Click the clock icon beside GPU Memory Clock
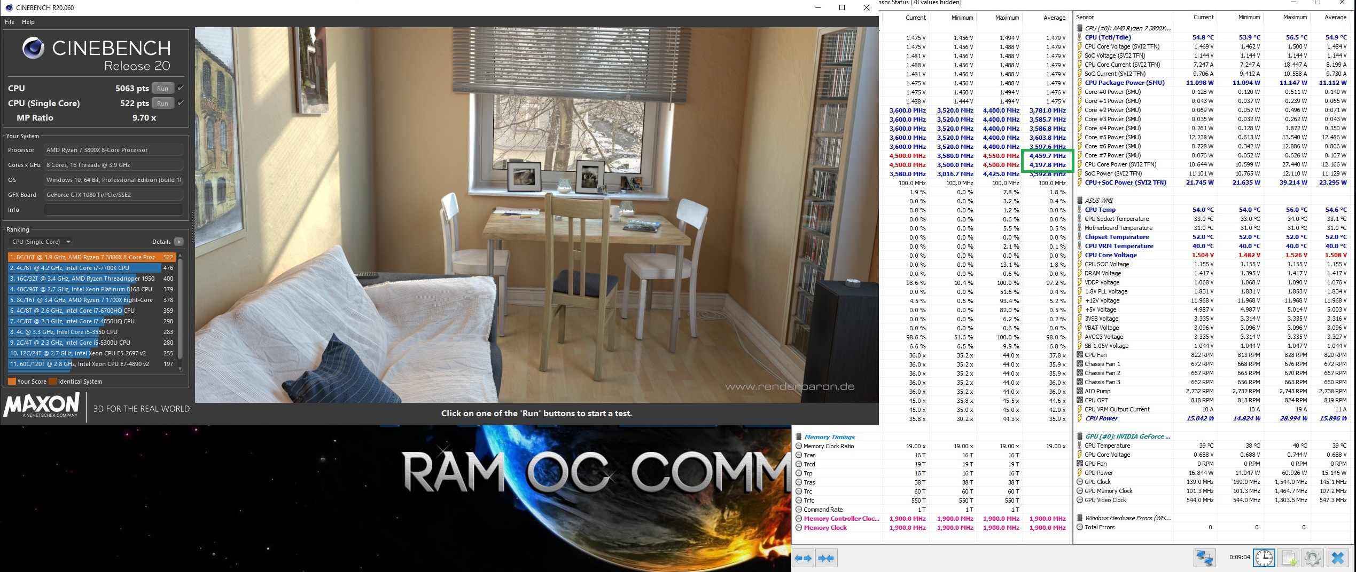 click(1079, 491)
